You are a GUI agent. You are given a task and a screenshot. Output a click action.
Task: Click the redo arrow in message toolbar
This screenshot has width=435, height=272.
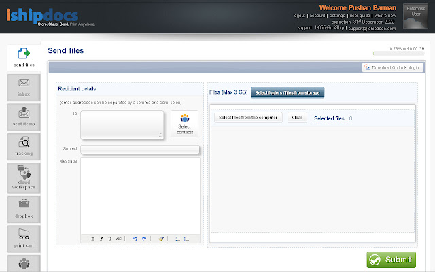click(144, 239)
